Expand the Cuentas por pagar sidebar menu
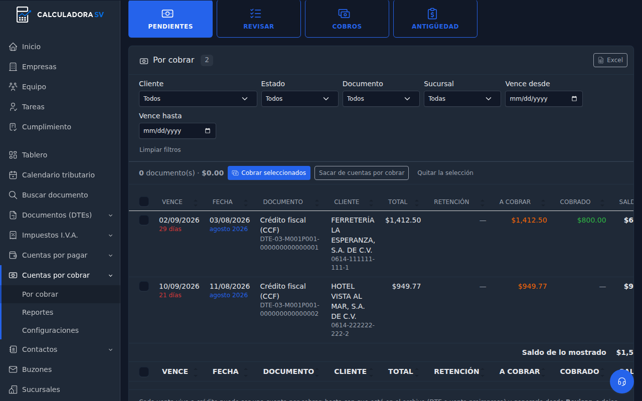Screen dimensions: 642x401 (60, 255)
